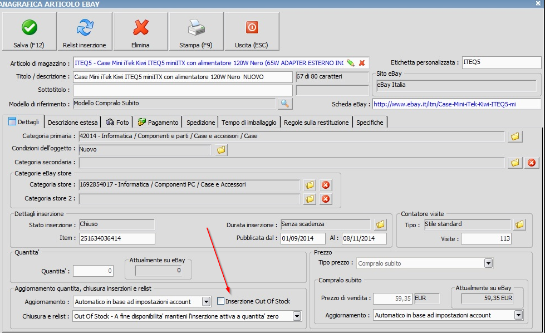This screenshot has width=545, height=333.
Task: Click the Quantita' input field
Action: coord(93,271)
